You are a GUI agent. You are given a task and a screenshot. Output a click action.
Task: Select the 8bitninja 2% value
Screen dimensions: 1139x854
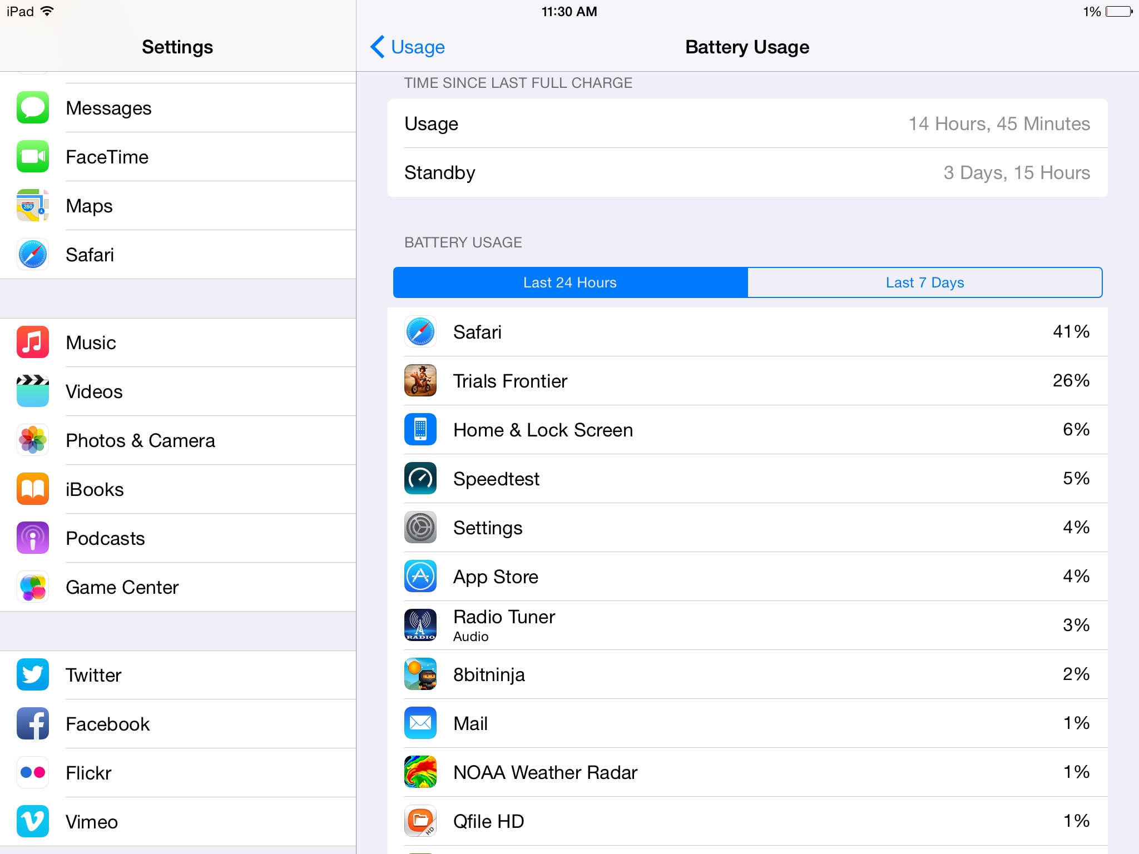coord(1076,674)
